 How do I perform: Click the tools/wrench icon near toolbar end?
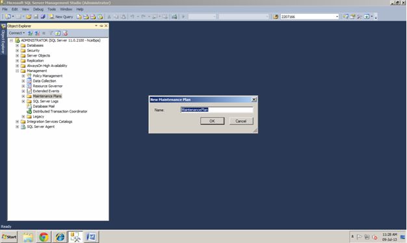(360, 17)
